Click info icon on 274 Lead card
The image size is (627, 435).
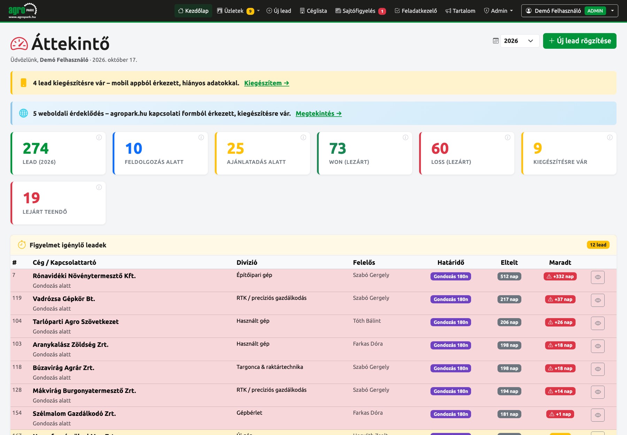coord(99,137)
